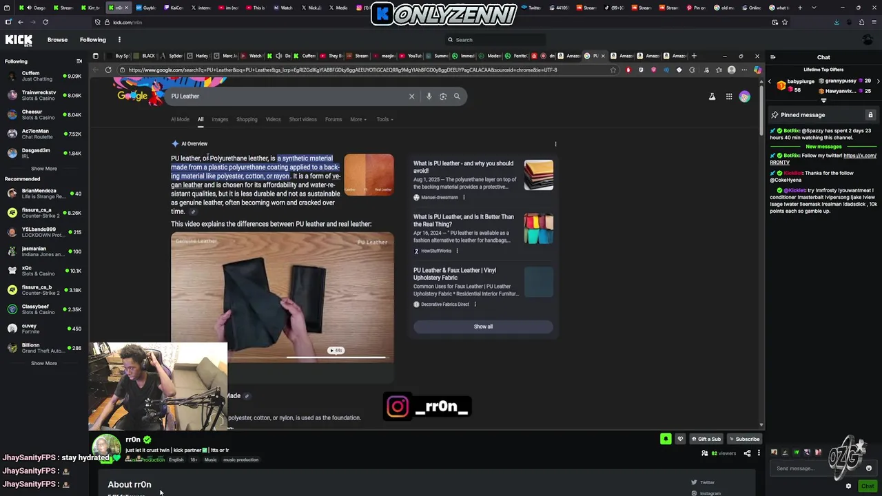The width and height of the screenshot is (882, 496).
Task: Open Google Search Labs flask icon
Action: coord(712,96)
